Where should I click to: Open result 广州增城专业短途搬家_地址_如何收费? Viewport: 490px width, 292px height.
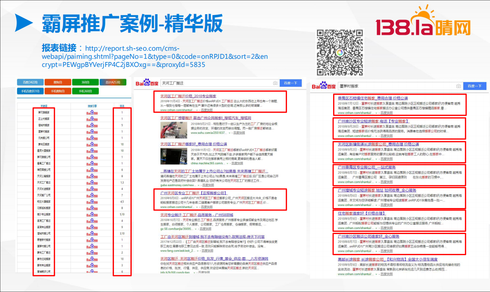point(377,190)
